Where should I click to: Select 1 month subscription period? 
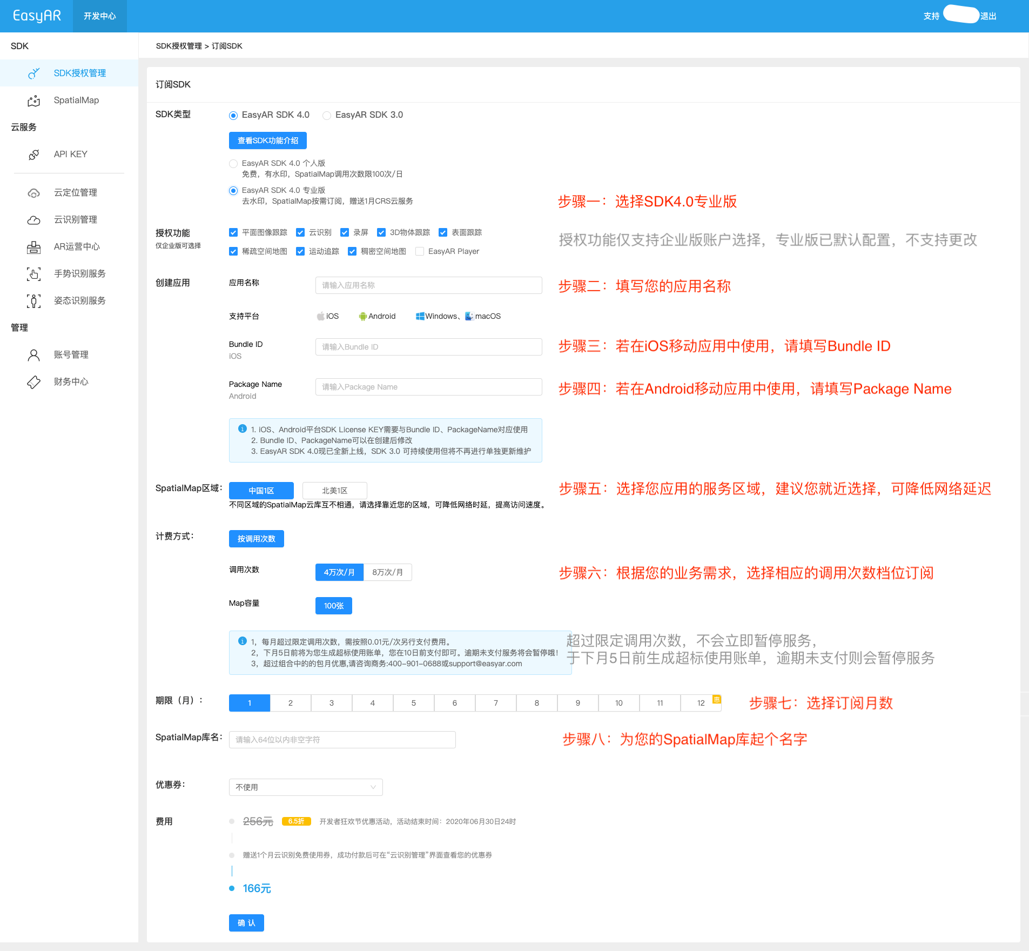(250, 703)
